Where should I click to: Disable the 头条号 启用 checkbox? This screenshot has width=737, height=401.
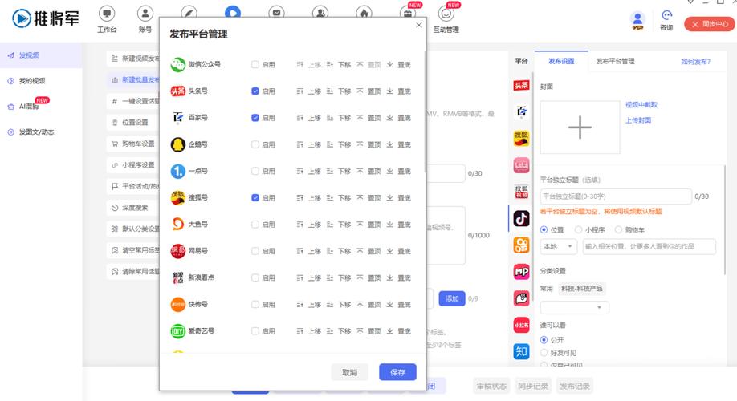point(254,91)
